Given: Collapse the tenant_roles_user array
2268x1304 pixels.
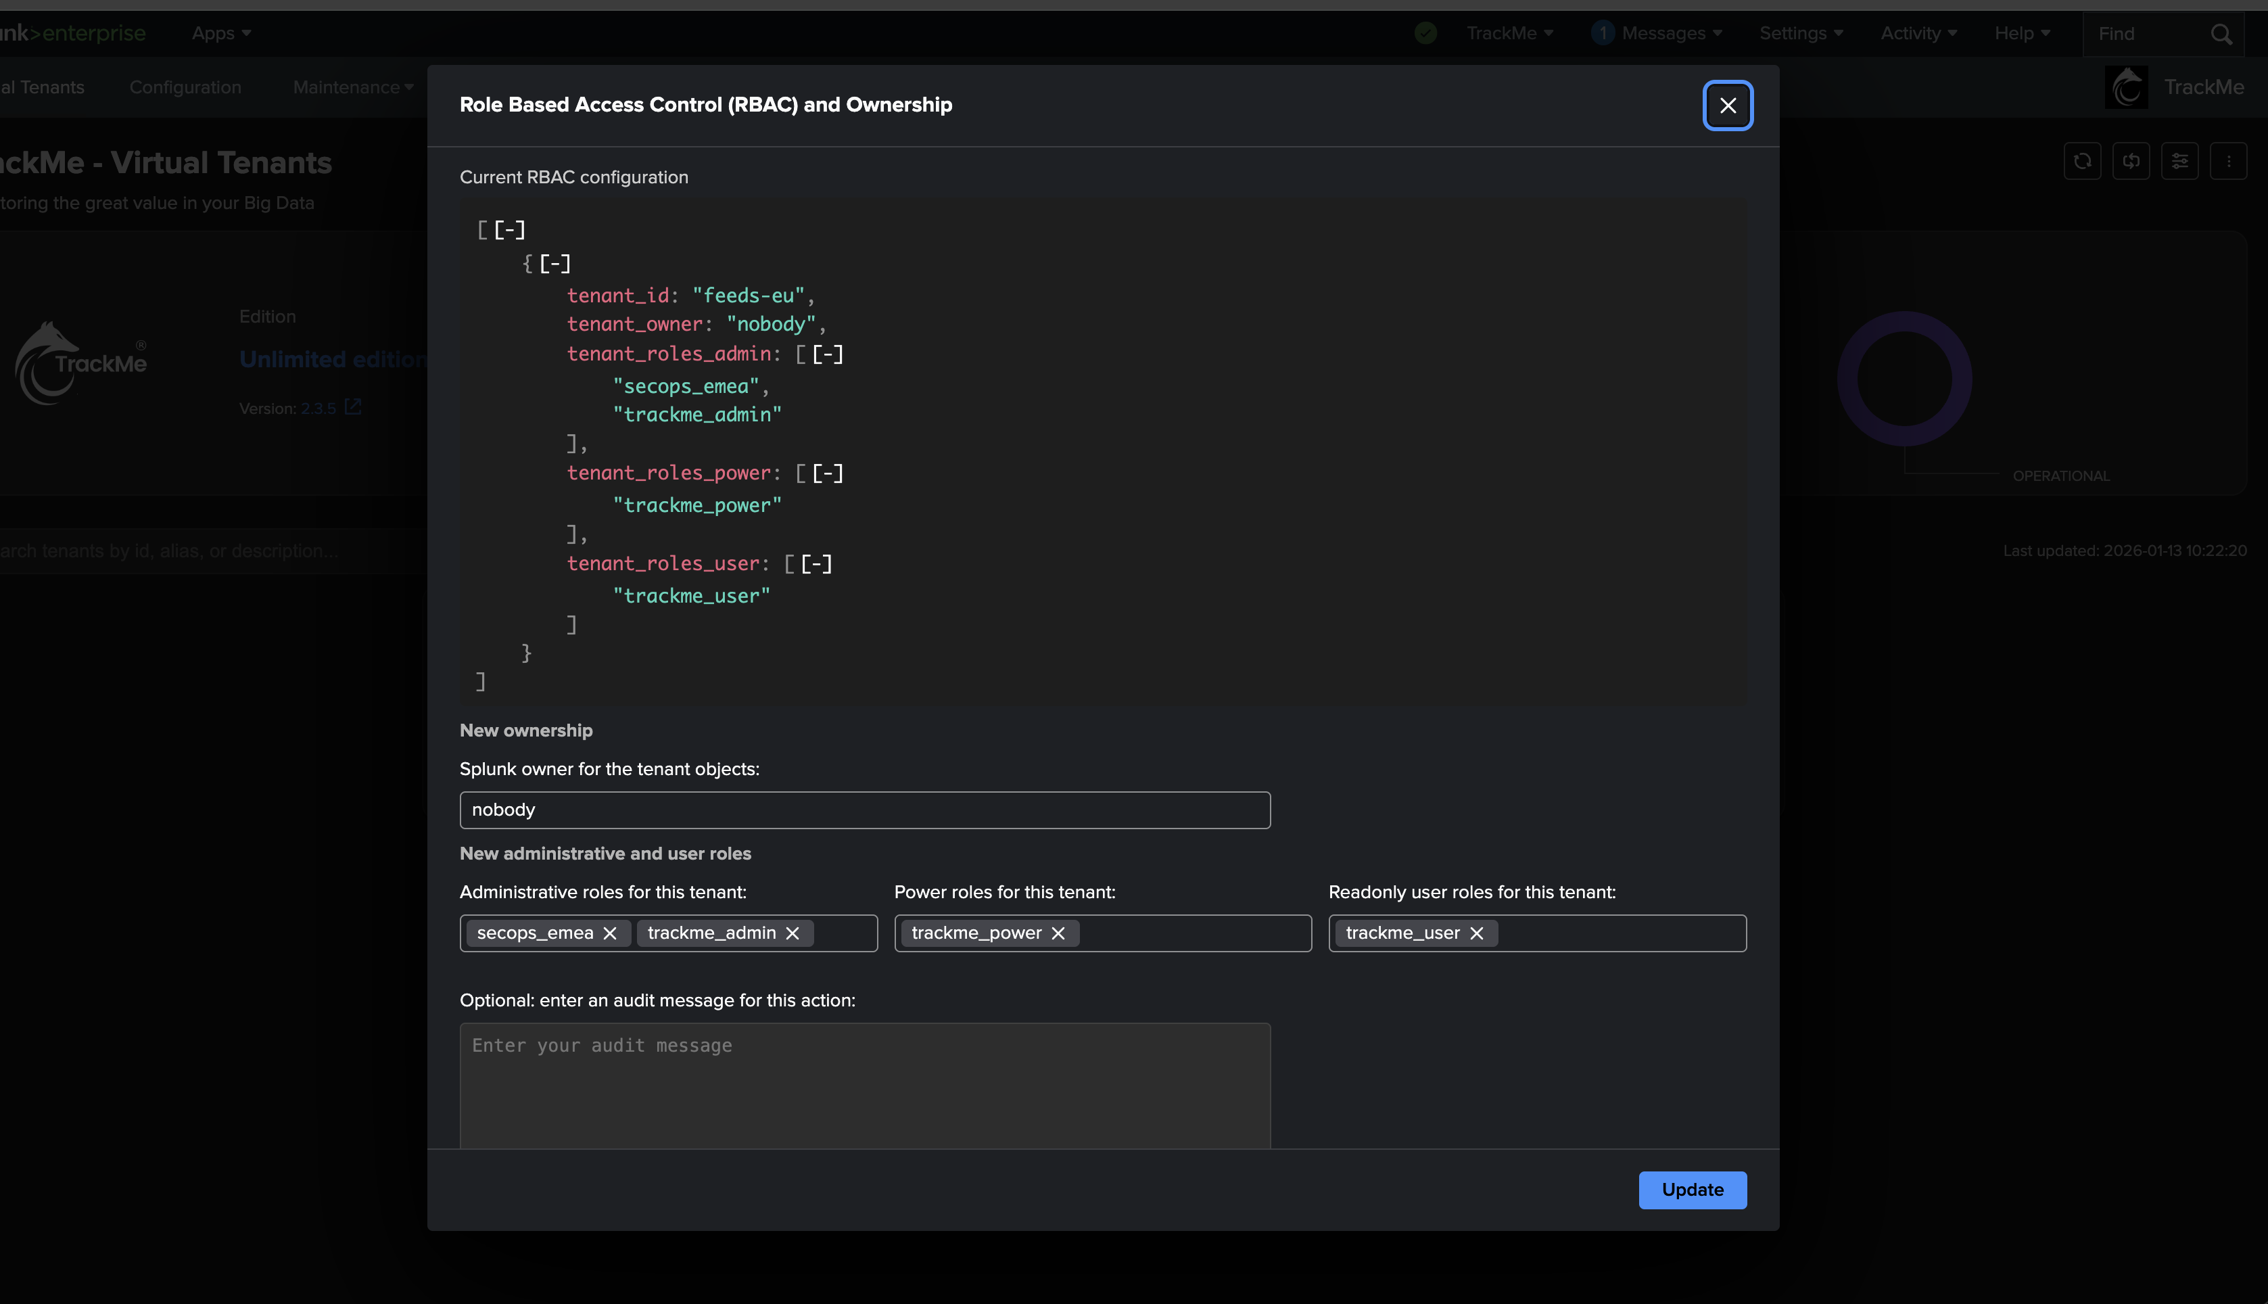Looking at the screenshot, I should tap(816, 563).
